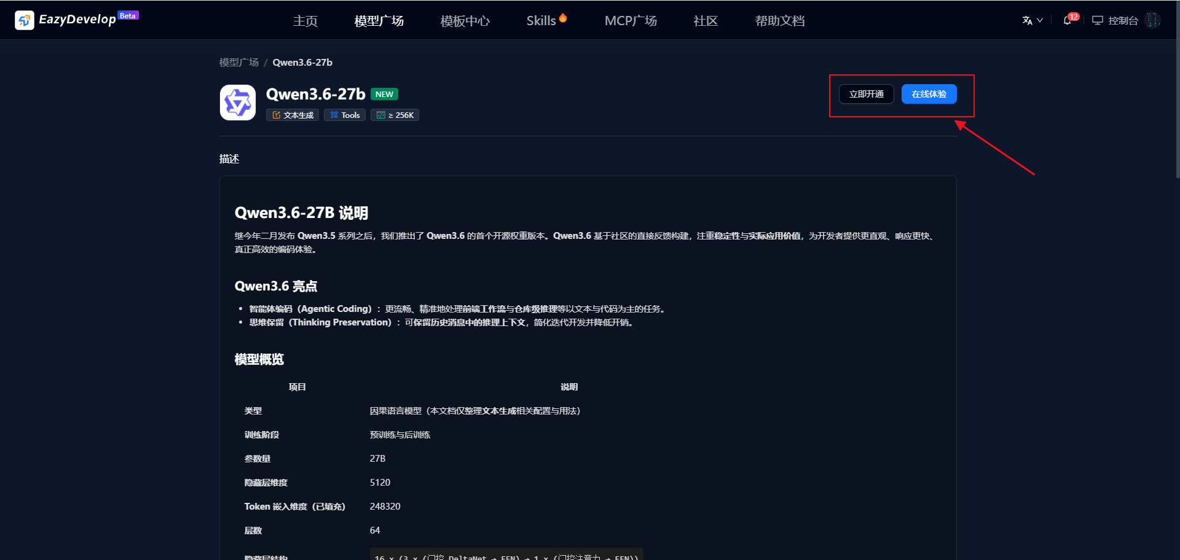Click the 描述 section heading
This screenshot has height=560, width=1180.
coord(229,158)
